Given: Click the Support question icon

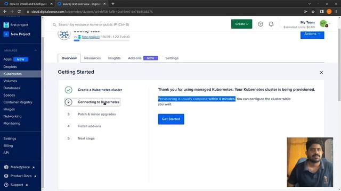Looking at the screenshot, I should tap(6, 185).
